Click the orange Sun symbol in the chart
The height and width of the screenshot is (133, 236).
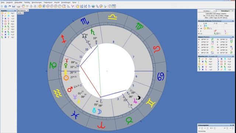[x=66, y=78]
